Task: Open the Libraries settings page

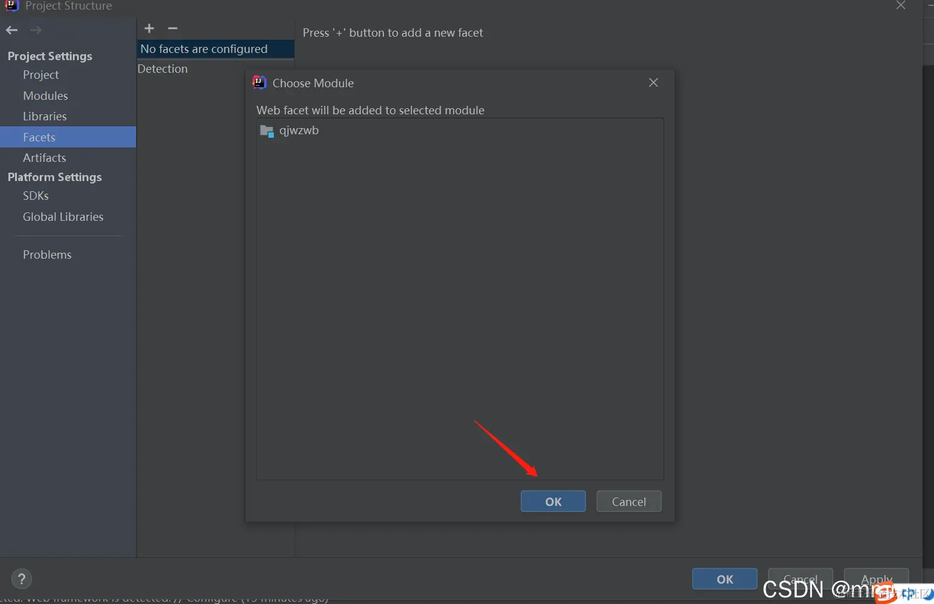Action: (45, 116)
